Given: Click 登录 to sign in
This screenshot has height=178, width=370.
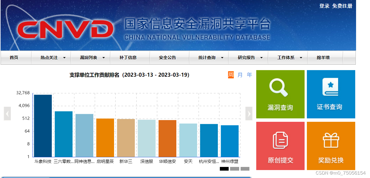Looking at the screenshot, I should (x=324, y=6).
